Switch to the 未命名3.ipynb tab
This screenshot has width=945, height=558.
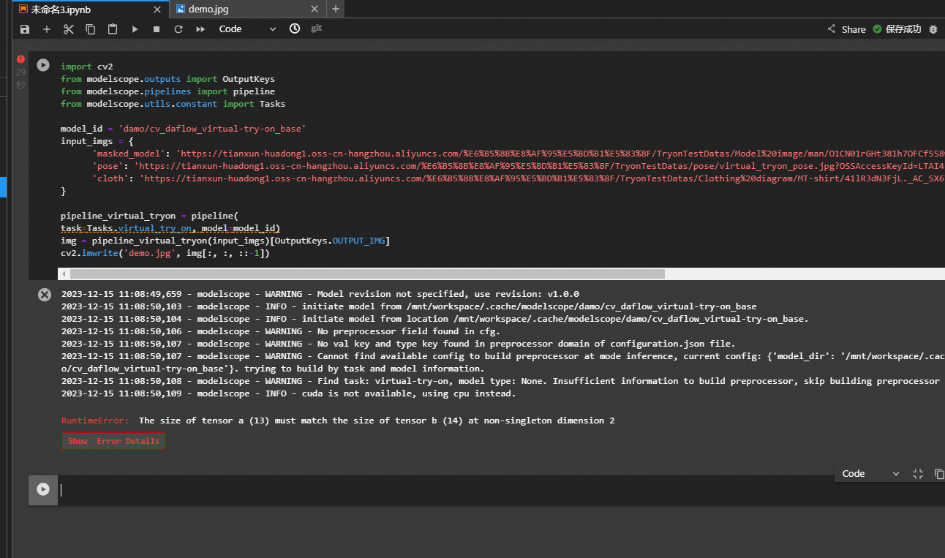tap(91, 9)
